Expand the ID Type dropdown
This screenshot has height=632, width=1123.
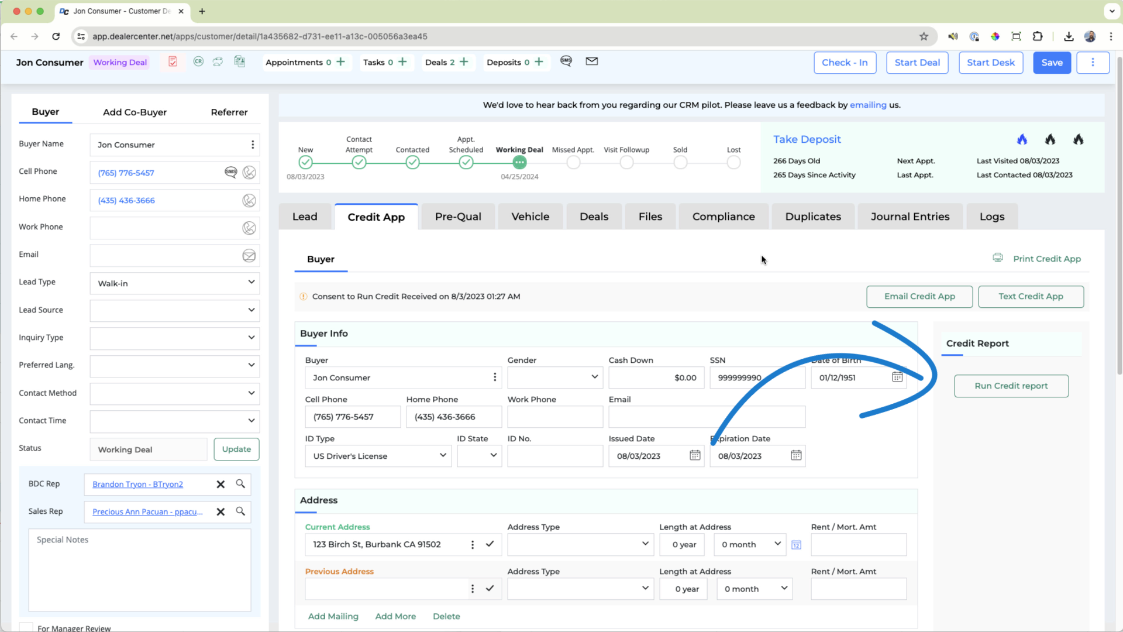[x=378, y=456]
